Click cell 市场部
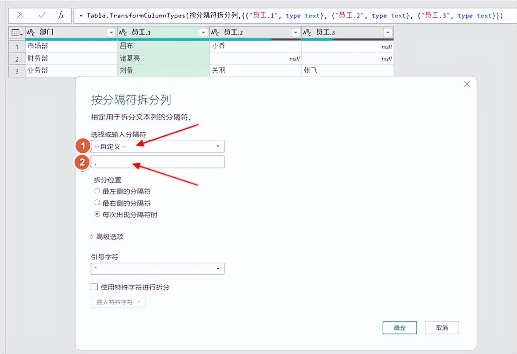The height and width of the screenshot is (354, 517). pos(71,46)
